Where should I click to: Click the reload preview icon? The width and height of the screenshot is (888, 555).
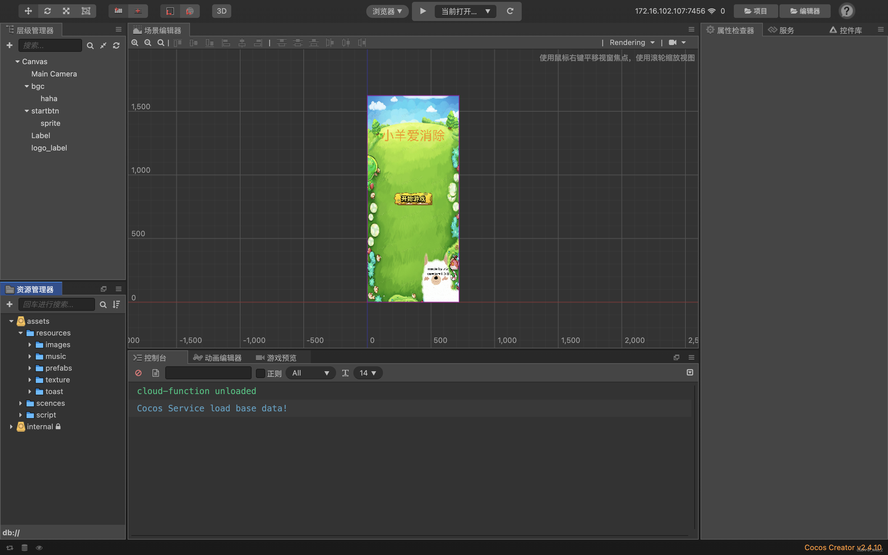click(x=510, y=11)
